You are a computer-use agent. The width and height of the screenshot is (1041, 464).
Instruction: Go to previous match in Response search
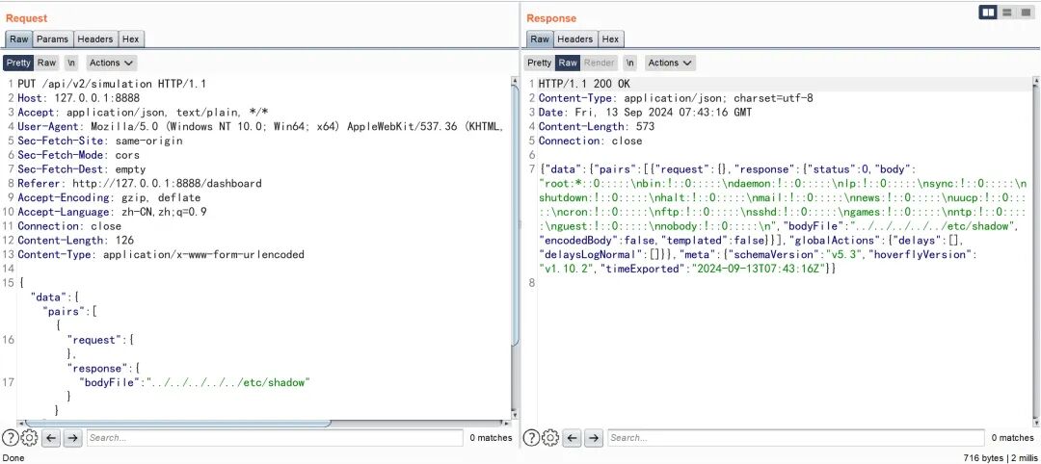[573, 437]
